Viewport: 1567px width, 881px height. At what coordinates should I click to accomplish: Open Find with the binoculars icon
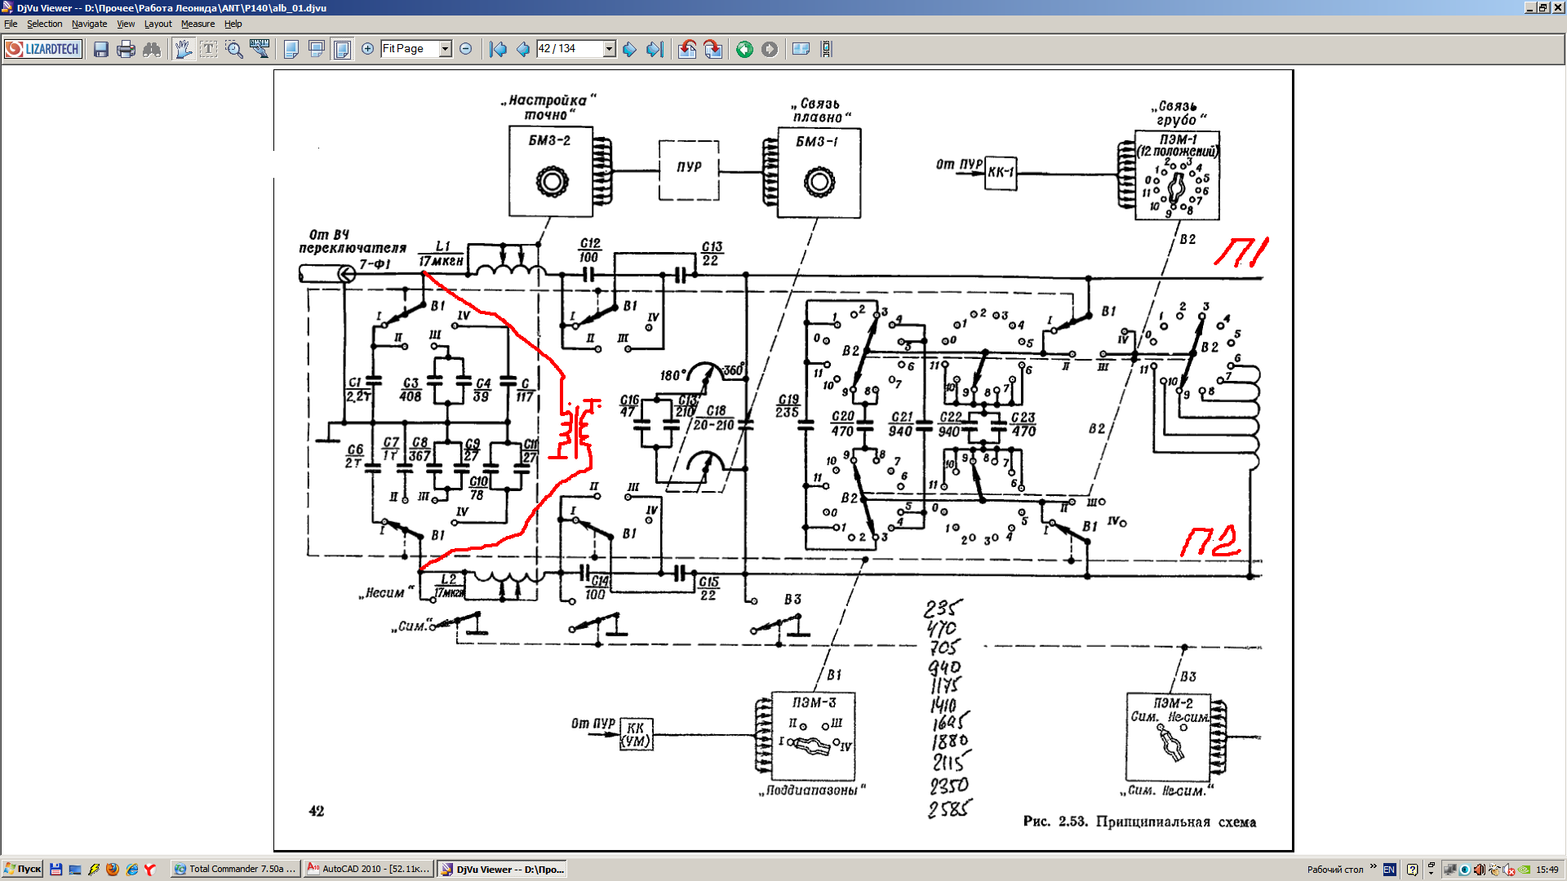coord(152,49)
